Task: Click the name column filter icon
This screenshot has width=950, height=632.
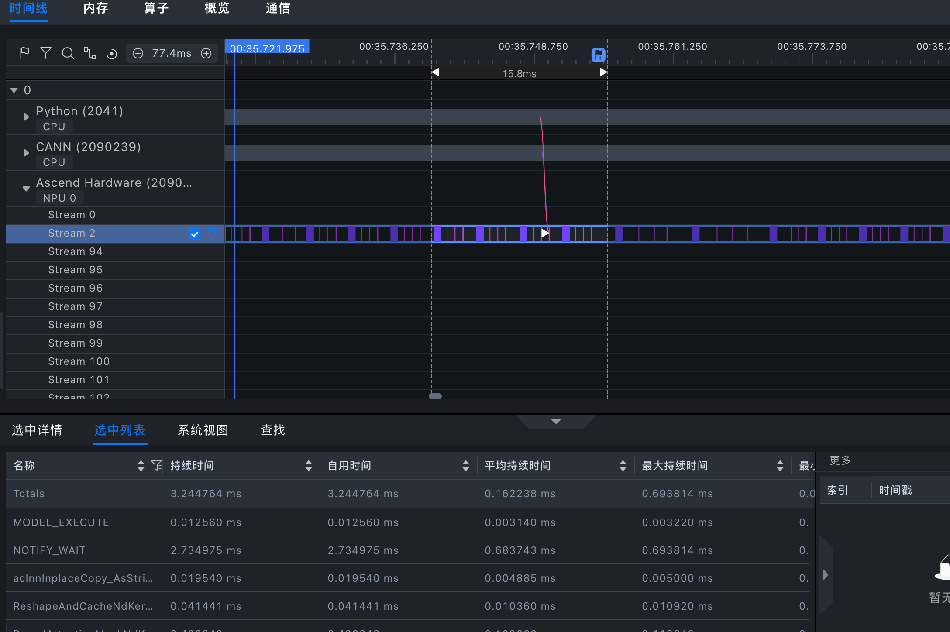Action: (156, 465)
